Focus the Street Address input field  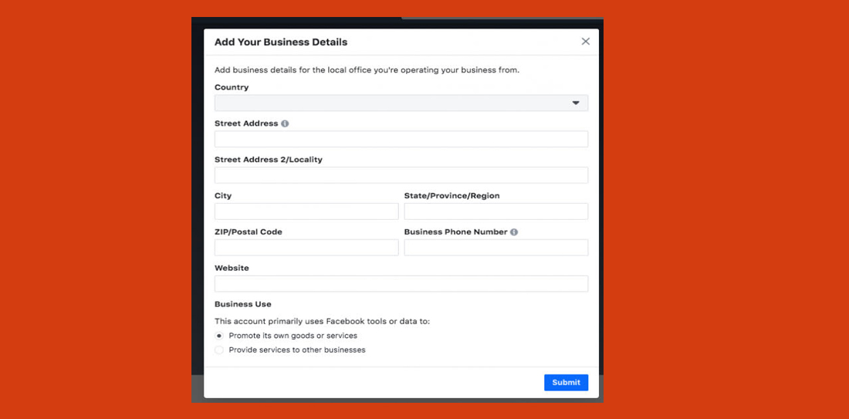click(401, 139)
